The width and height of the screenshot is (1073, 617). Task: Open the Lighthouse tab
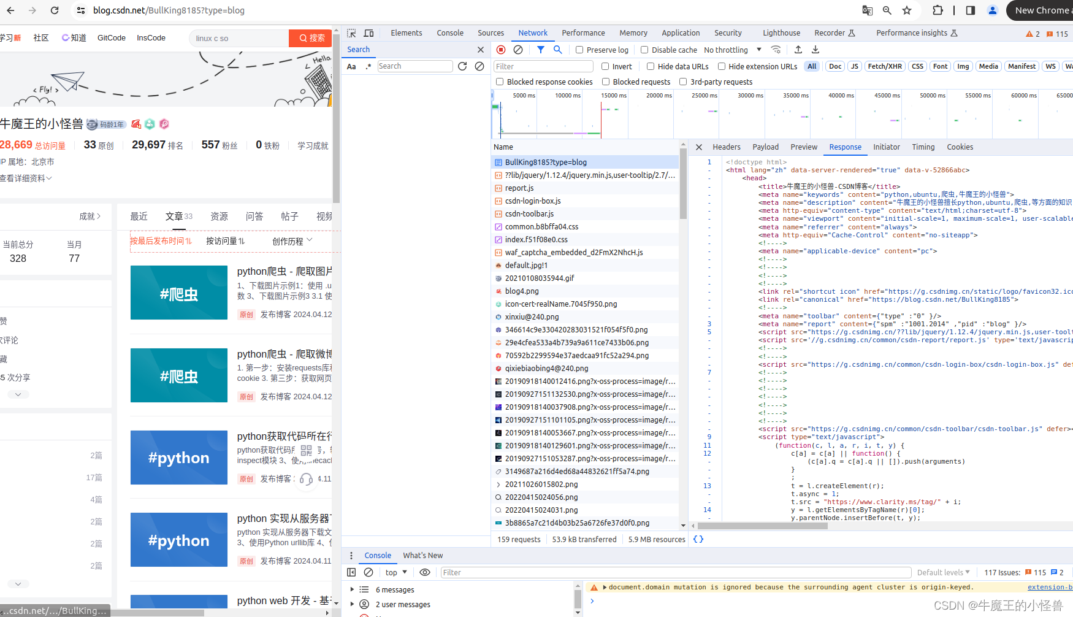coord(781,33)
